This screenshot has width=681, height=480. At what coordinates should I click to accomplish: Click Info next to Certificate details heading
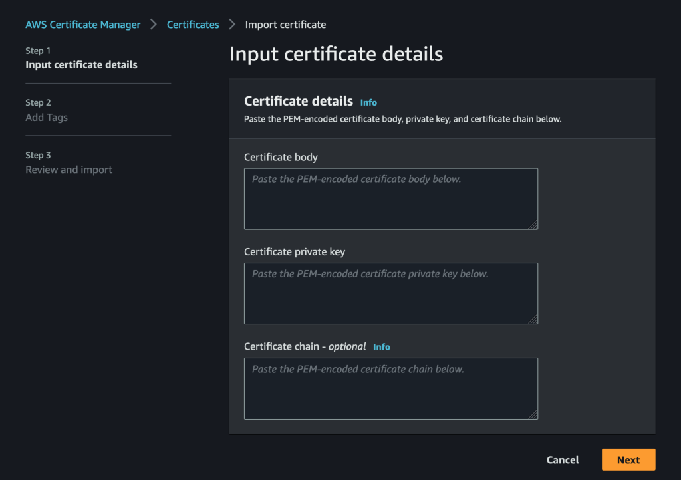point(368,102)
